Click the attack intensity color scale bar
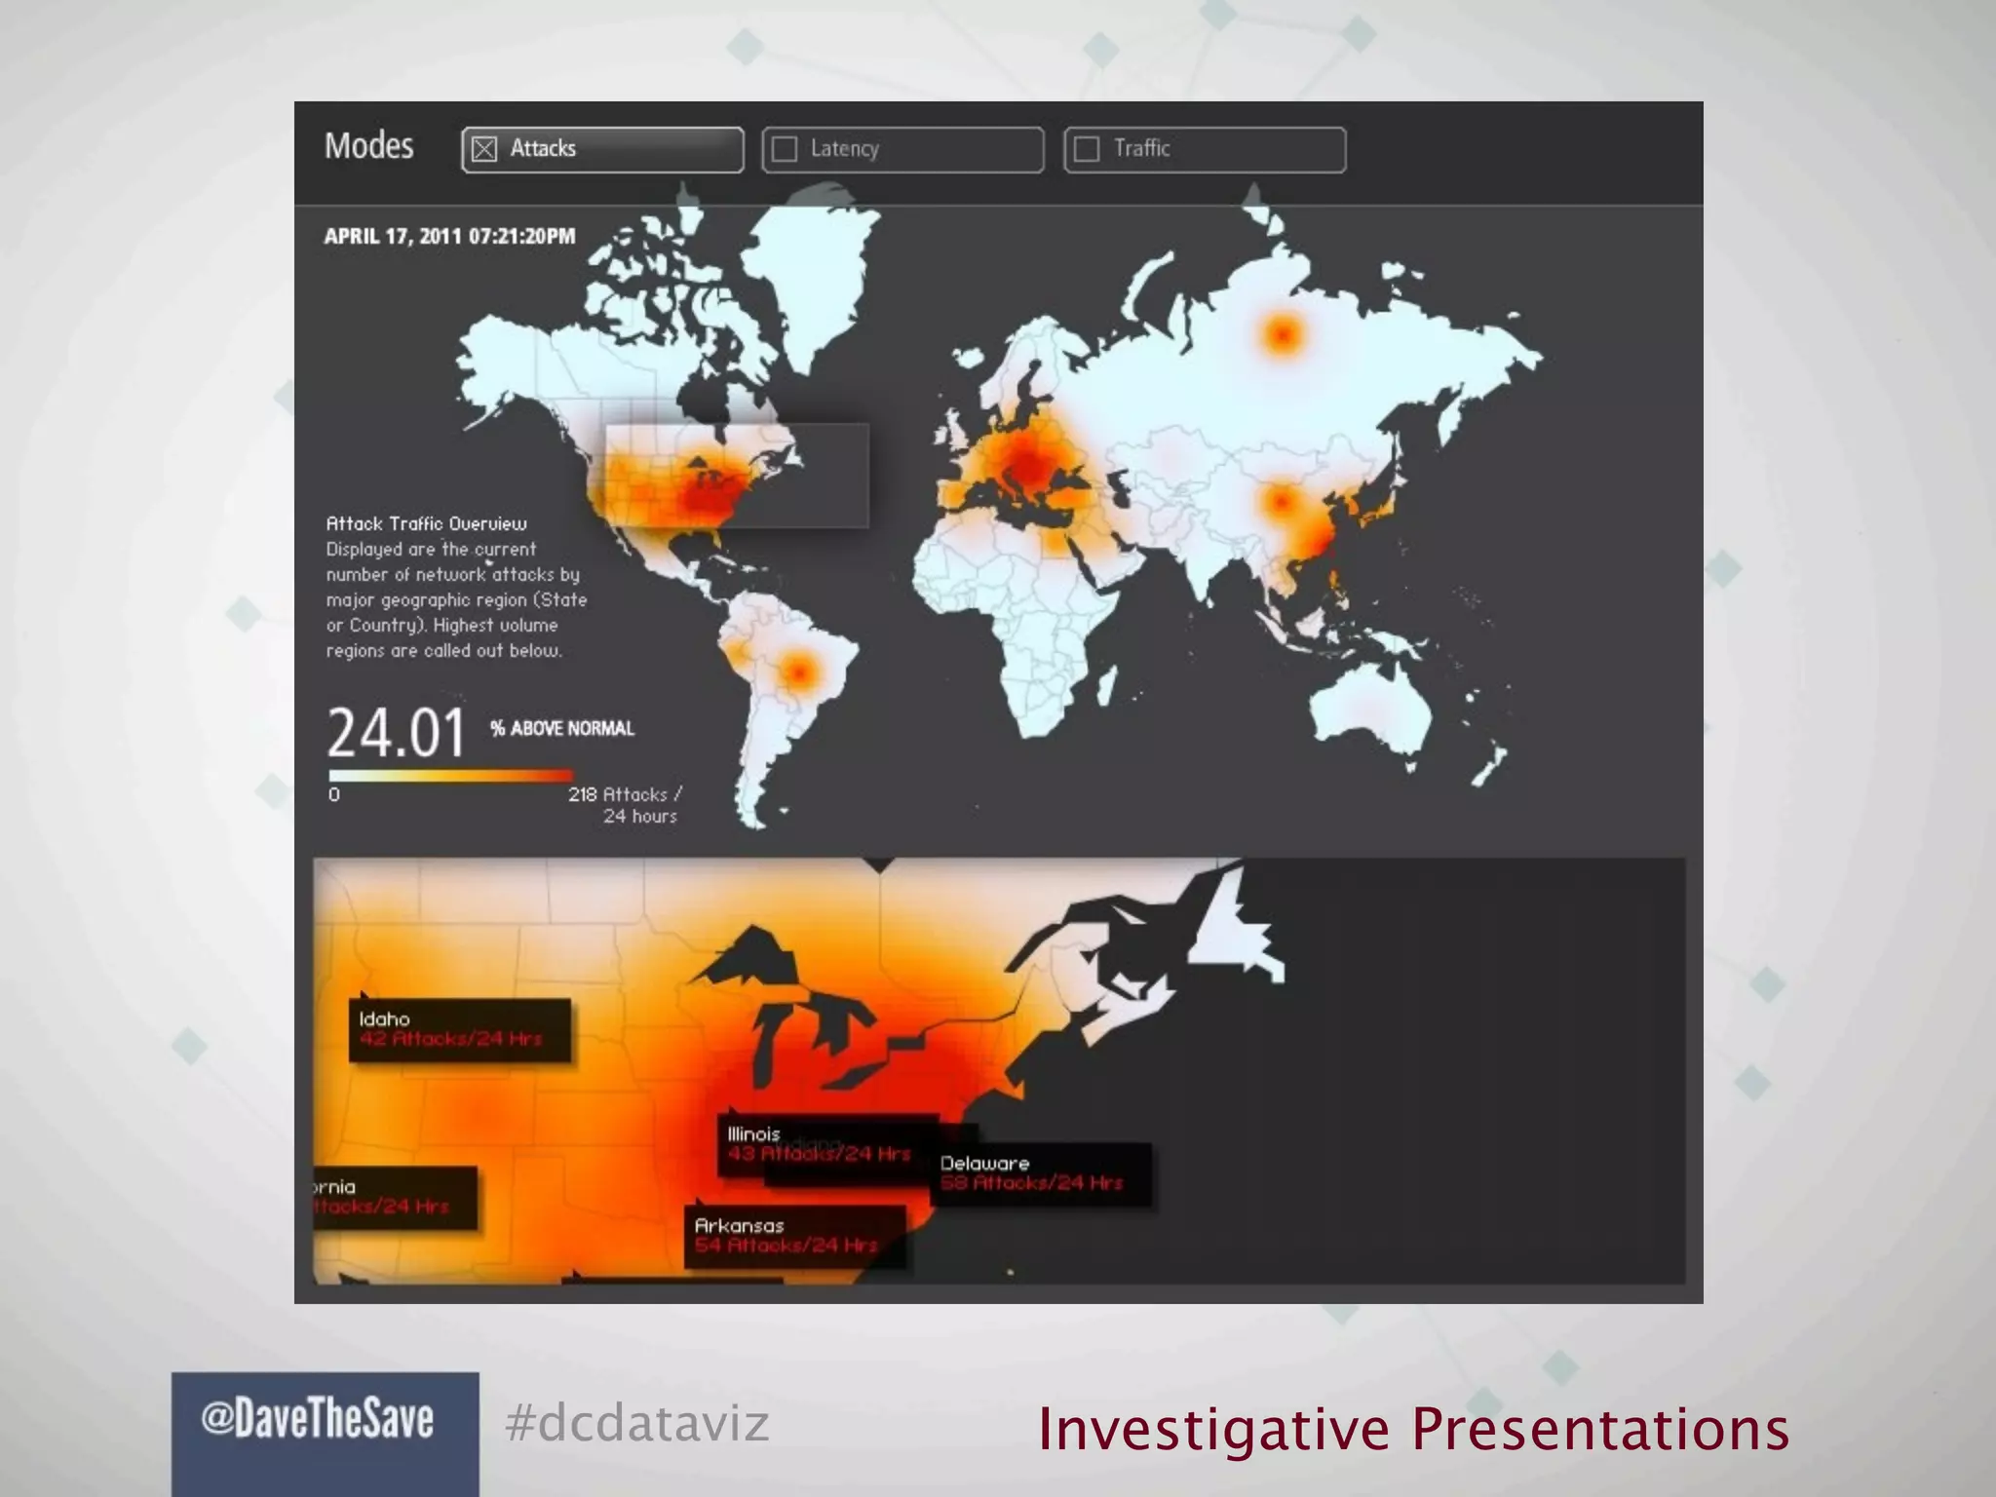The width and height of the screenshot is (1996, 1497). 450,776
